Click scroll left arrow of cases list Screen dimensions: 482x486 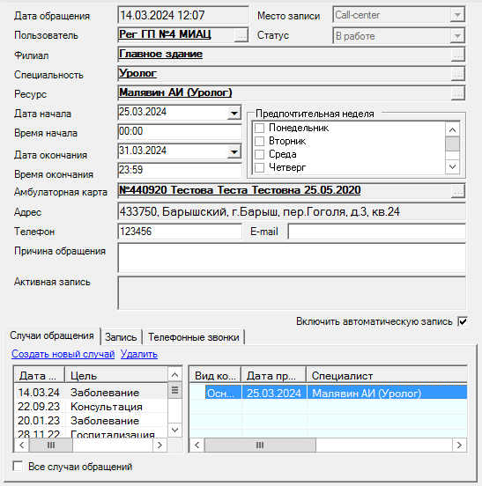(22, 445)
